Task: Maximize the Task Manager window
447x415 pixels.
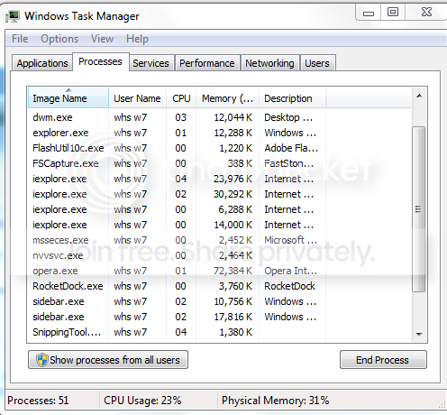Action: 393,12
